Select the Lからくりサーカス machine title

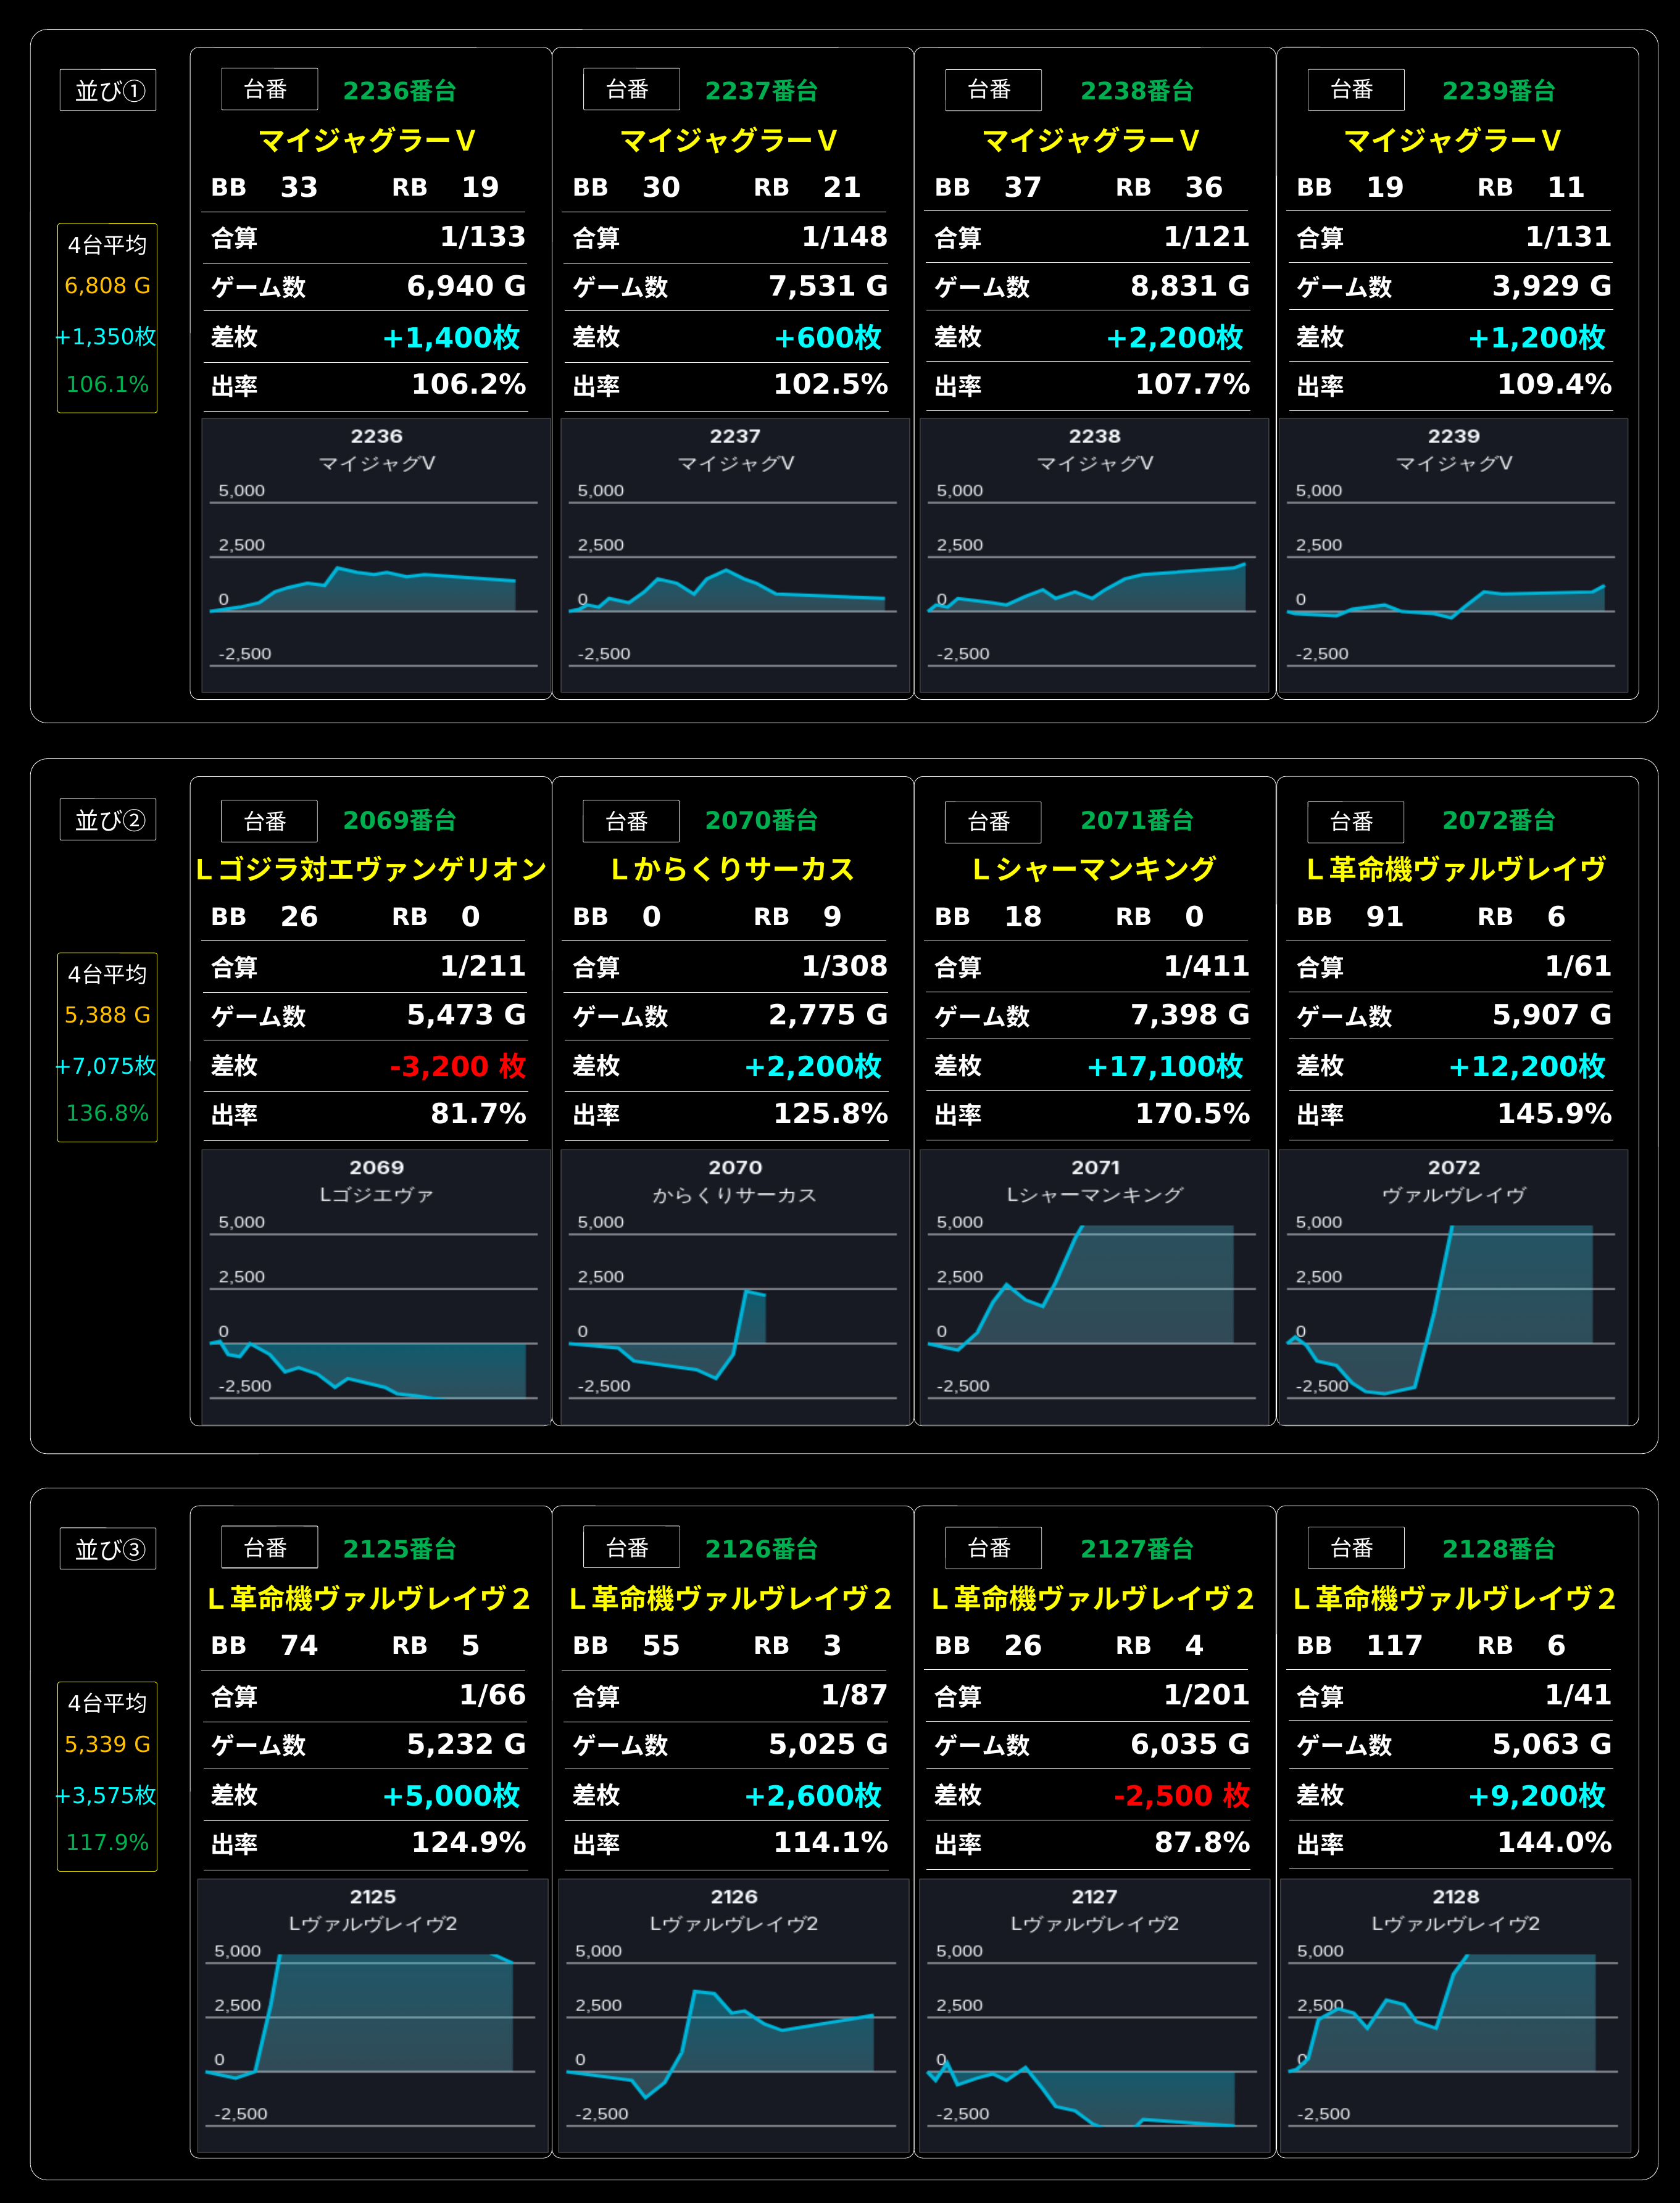(732, 869)
